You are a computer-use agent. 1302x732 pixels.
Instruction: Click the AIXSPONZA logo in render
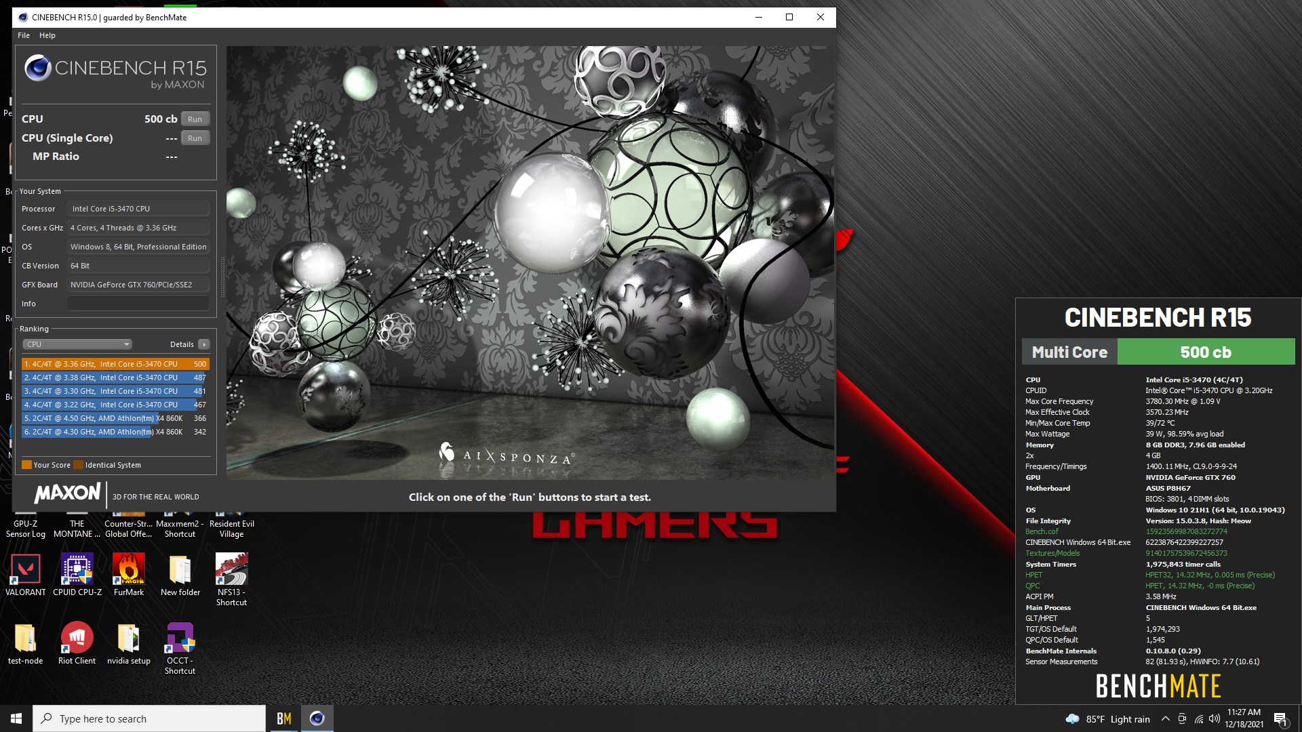click(507, 454)
